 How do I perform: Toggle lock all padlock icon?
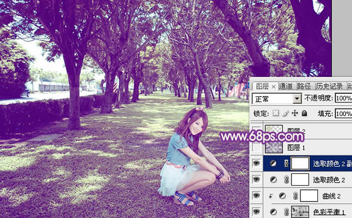point(304,113)
